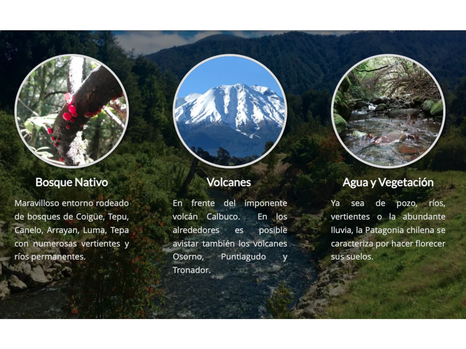Open the snowy volcano circular image
This screenshot has width=466, height=349.
point(230,111)
